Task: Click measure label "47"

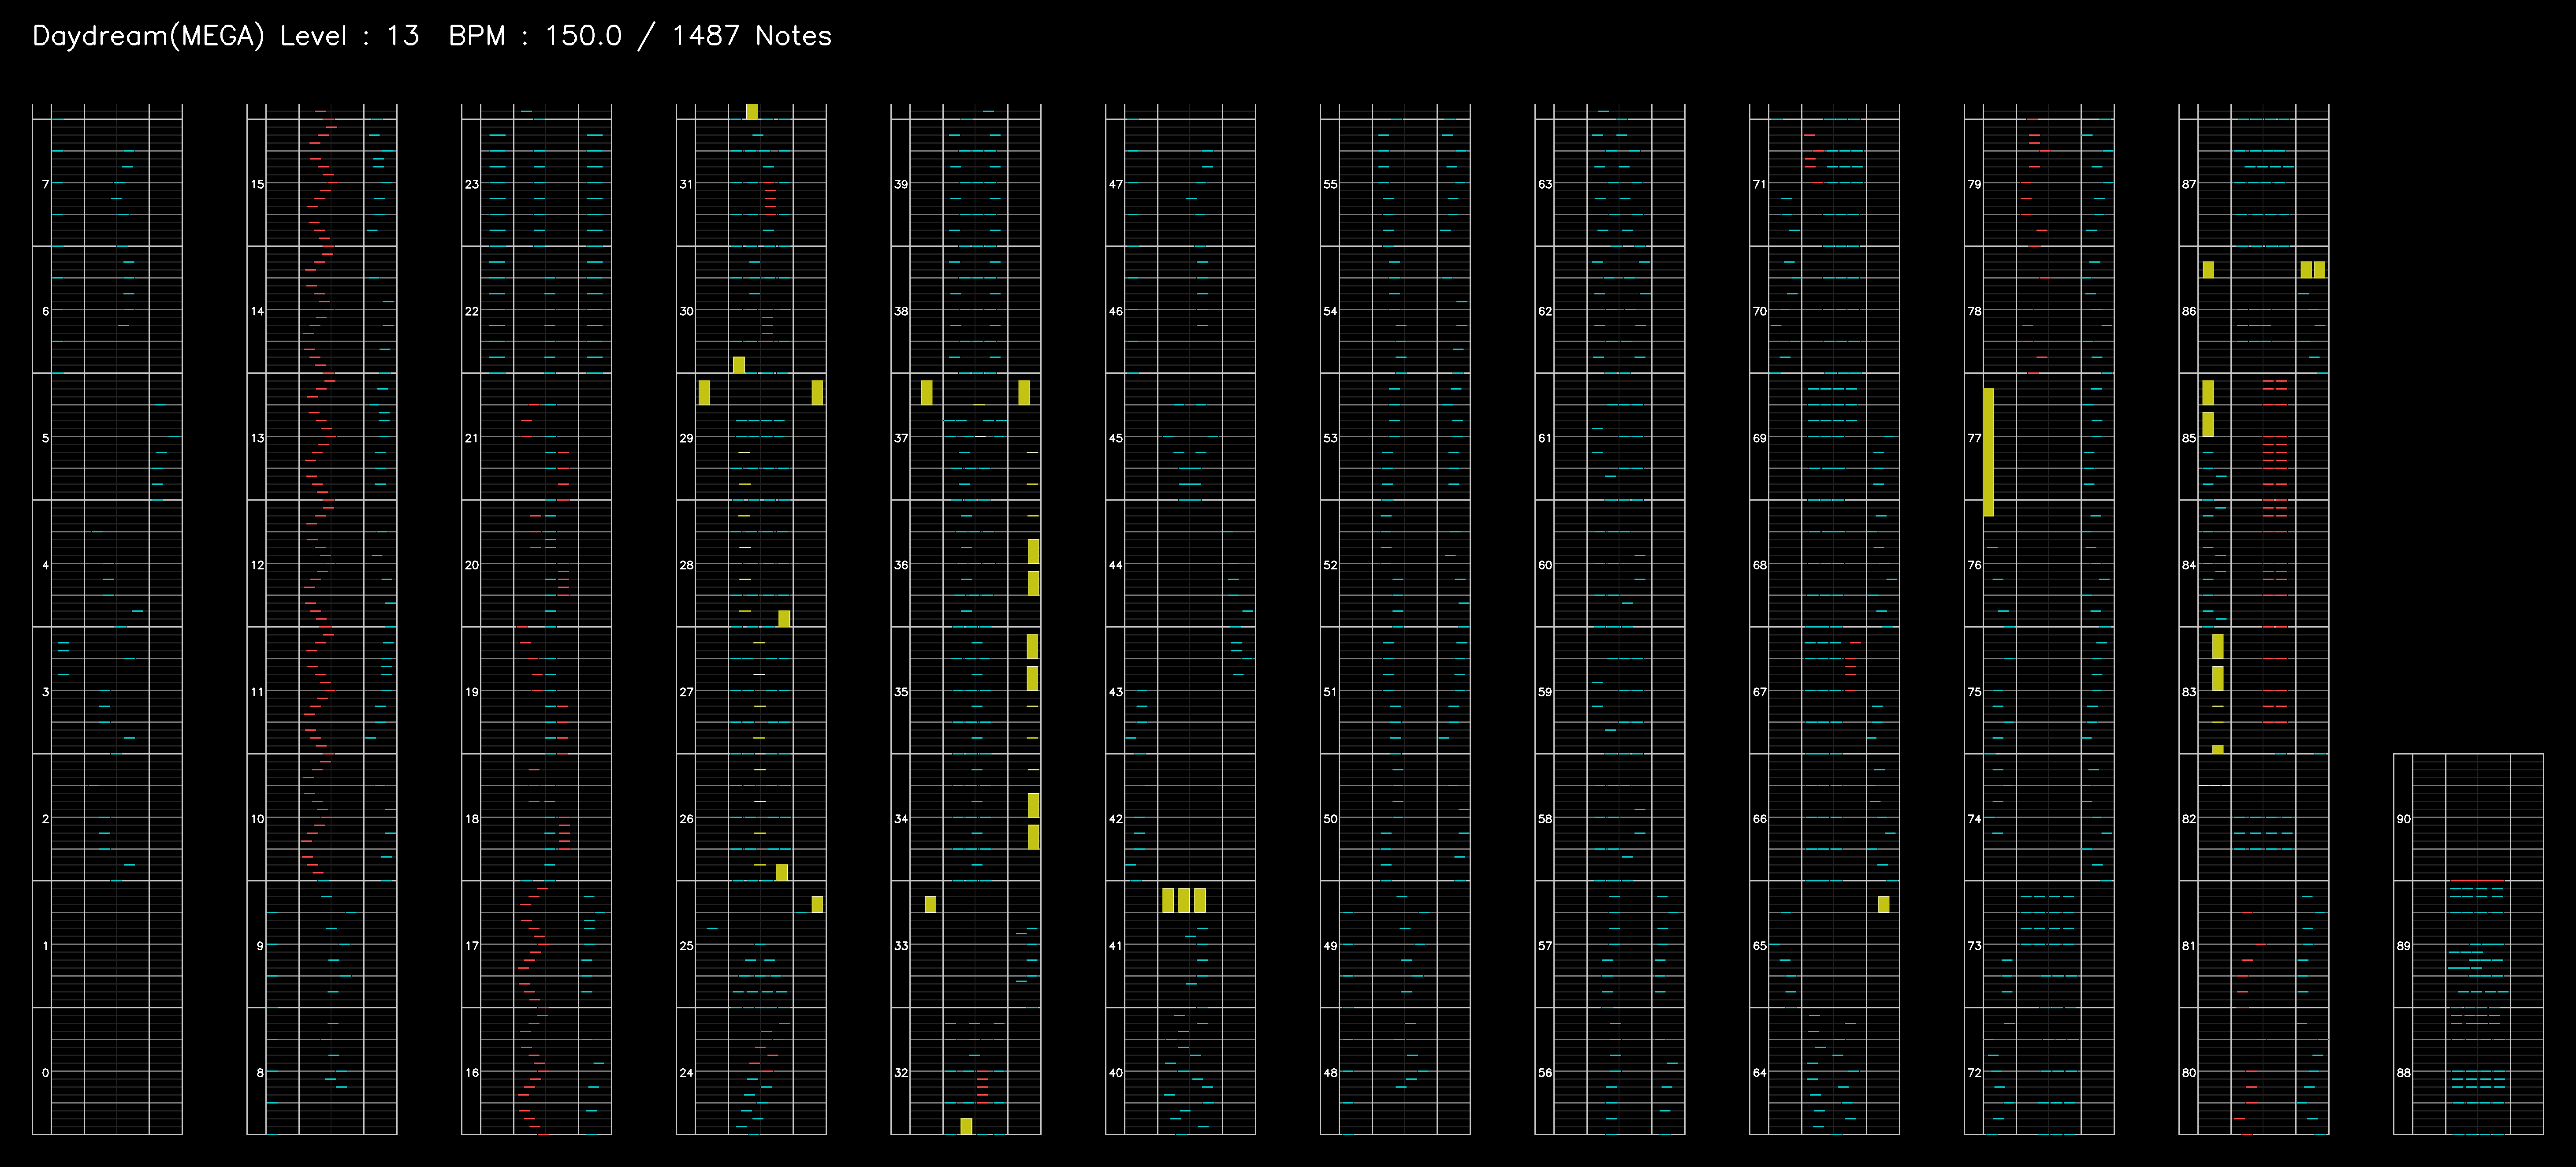Action: click(x=1116, y=184)
